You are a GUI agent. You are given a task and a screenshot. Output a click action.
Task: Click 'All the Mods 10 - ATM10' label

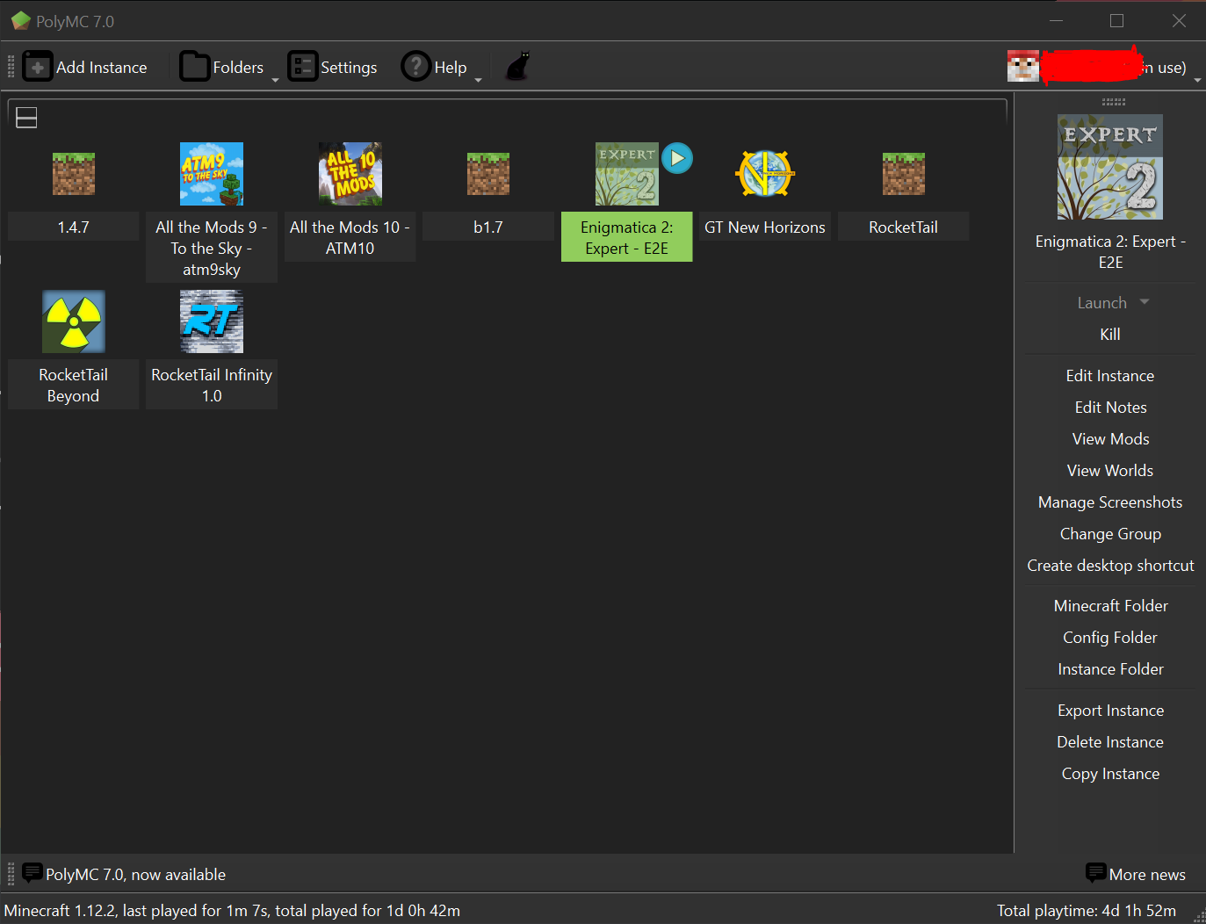point(350,238)
